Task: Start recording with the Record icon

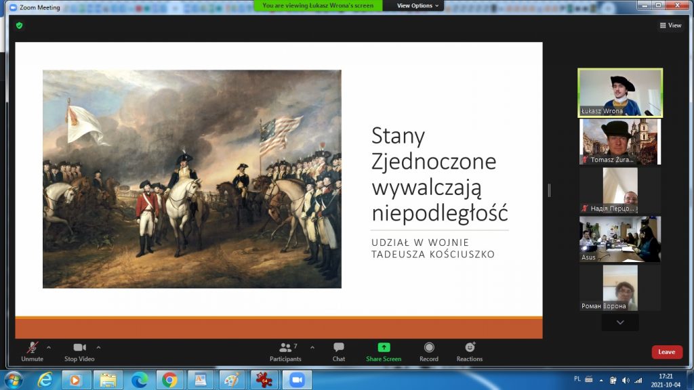Action: click(428, 348)
